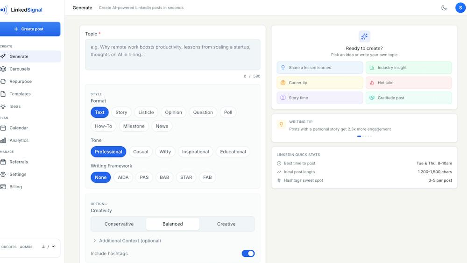Set creativity to Balanced

173,224
